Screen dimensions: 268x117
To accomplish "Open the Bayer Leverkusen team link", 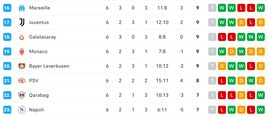I will 49,66.
